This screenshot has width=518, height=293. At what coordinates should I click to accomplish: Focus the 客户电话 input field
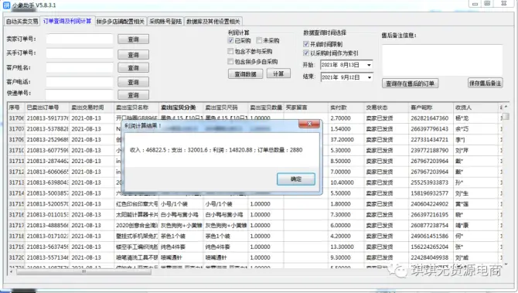pyautogui.click(x=80, y=82)
